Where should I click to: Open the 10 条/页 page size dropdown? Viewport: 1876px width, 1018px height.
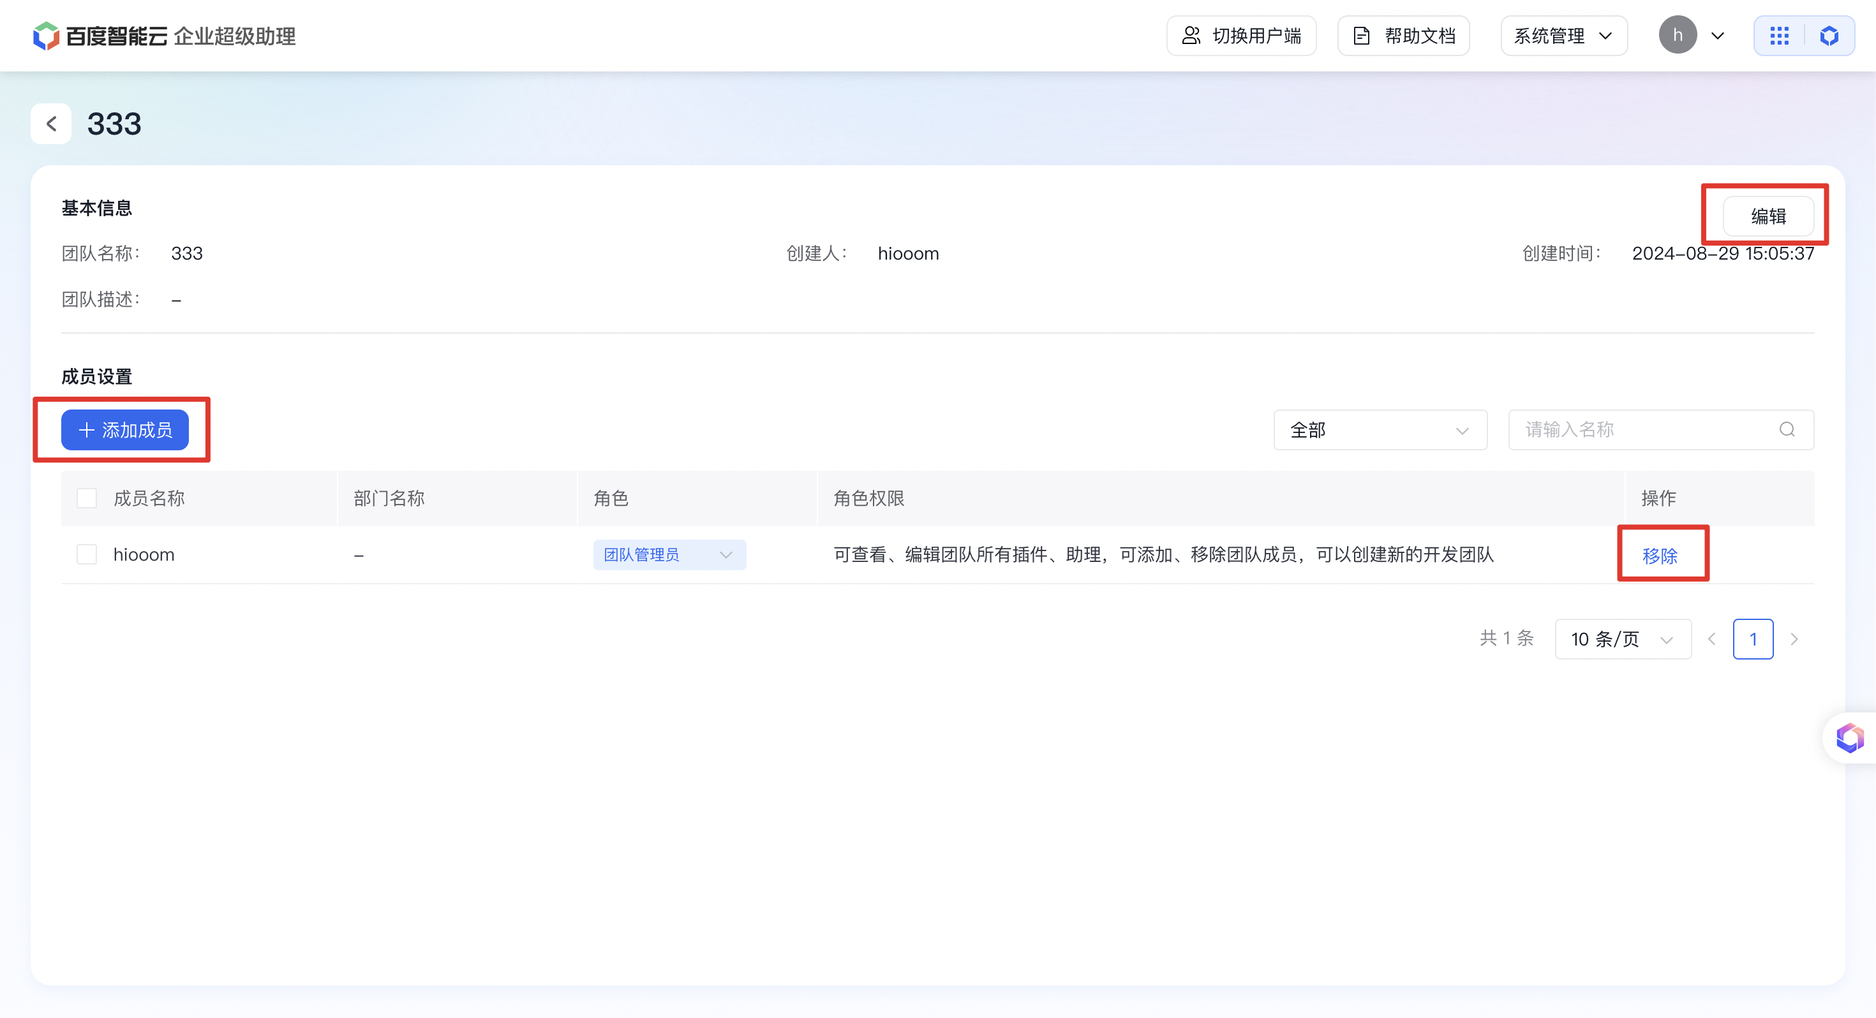pyautogui.click(x=1623, y=638)
